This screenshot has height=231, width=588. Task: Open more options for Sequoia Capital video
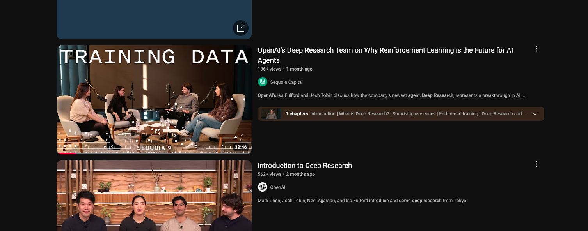point(536,49)
